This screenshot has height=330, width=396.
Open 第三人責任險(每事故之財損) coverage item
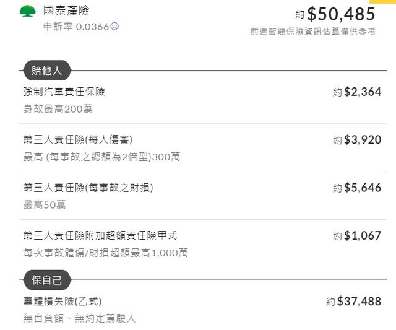point(88,187)
